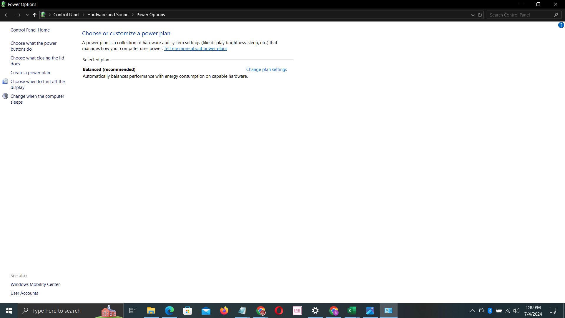Viewport: 565px width, 318px height.
Task: Open File Explorer from taskbar
Action: 151,311
